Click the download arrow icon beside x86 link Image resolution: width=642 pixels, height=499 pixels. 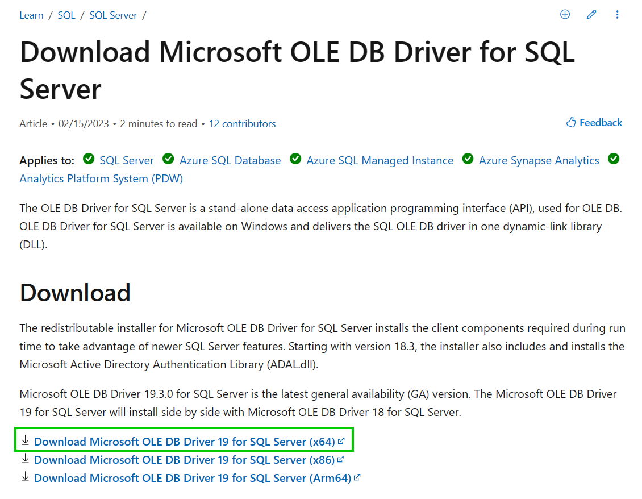(x=26, y=459)
